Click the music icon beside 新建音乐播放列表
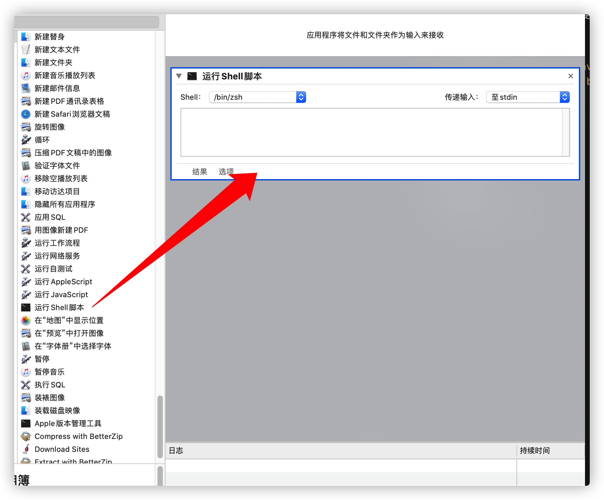Image resolution: width=604 pixels, height=500 pixels. 26,75
